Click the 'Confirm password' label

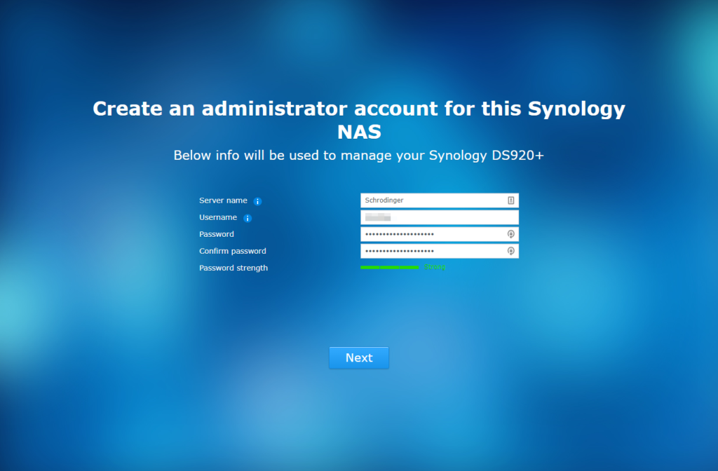pyautogui.click(x=233, y=251)
